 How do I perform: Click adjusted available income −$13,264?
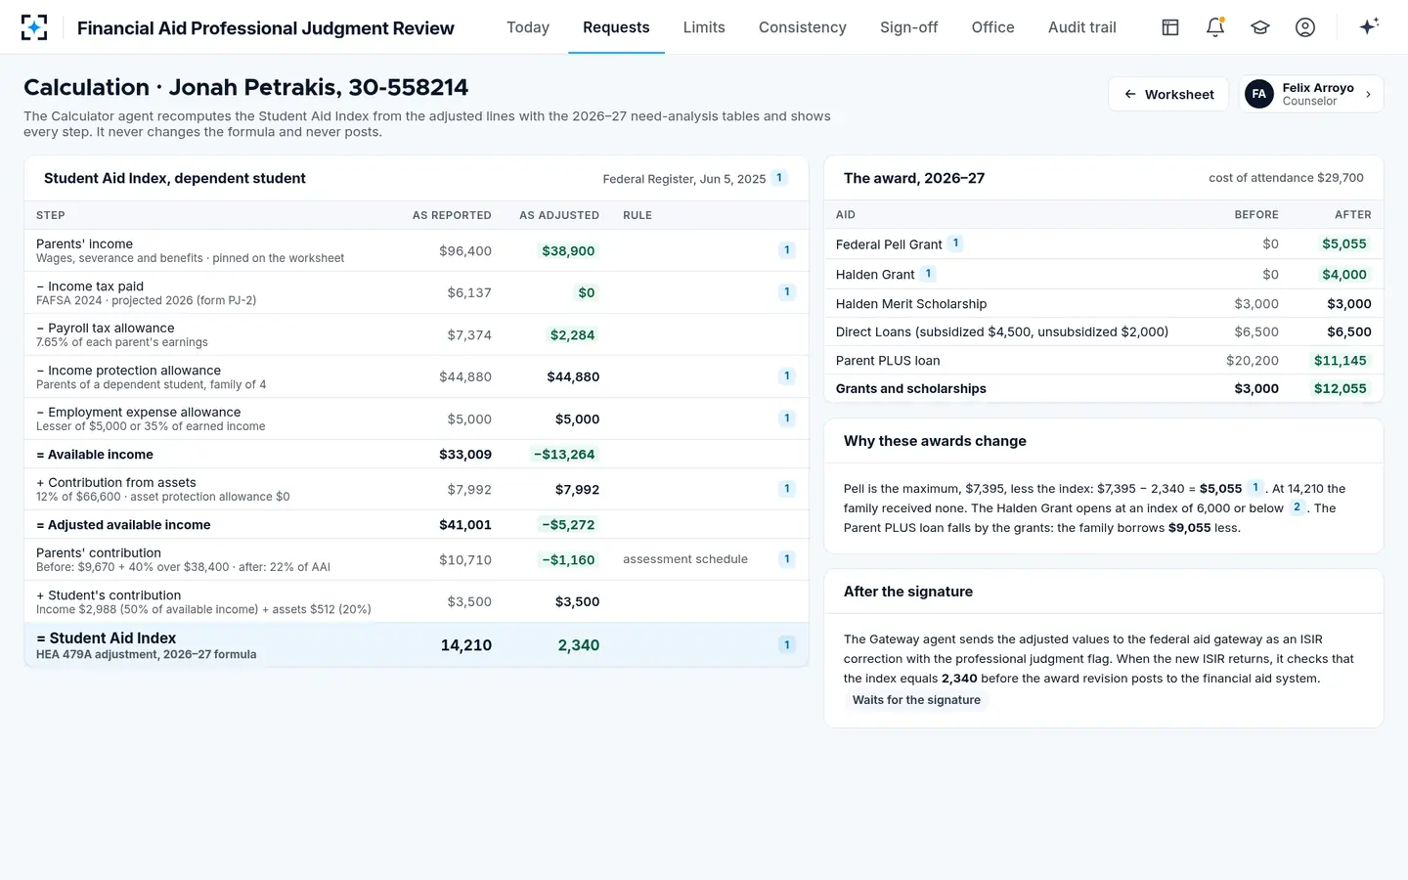(x=564, y=455)
